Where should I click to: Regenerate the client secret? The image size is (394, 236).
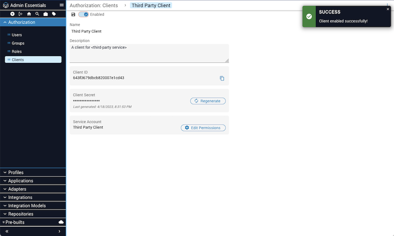coord(208,101)
